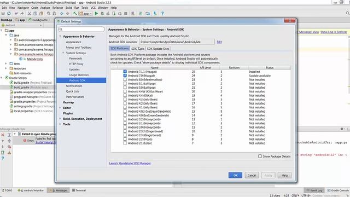Click the red X icon in Messages panel
Image resolution: width=350 pixels, height=197 pixels.
(x=3, y=135)
